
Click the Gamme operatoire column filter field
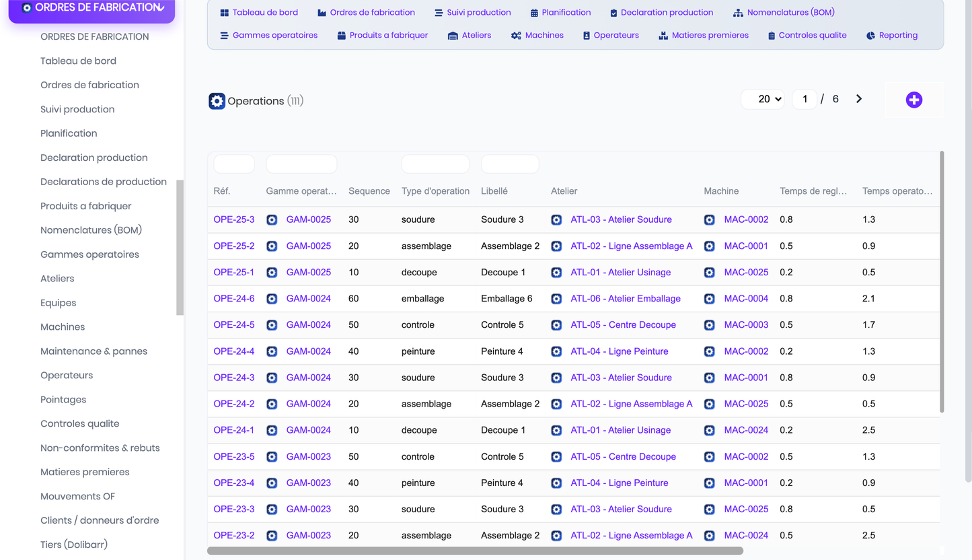coord(301,164)
